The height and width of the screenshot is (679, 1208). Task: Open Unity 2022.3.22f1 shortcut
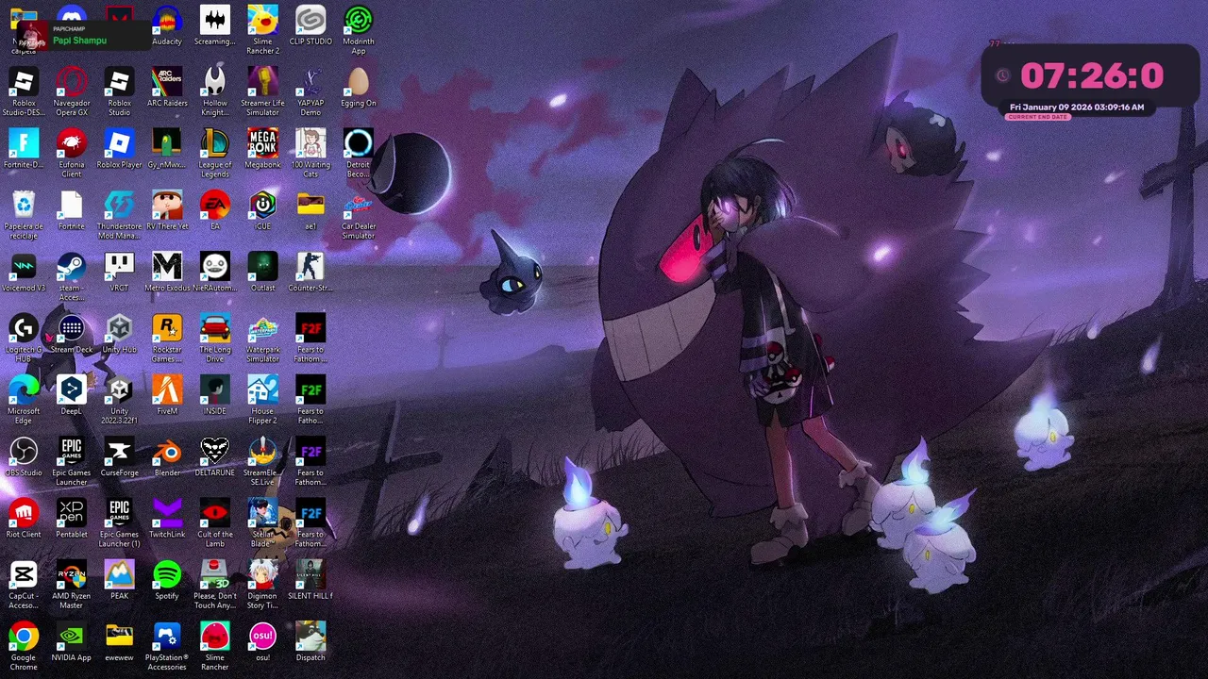pyautogui.click(x=119, y=389)
